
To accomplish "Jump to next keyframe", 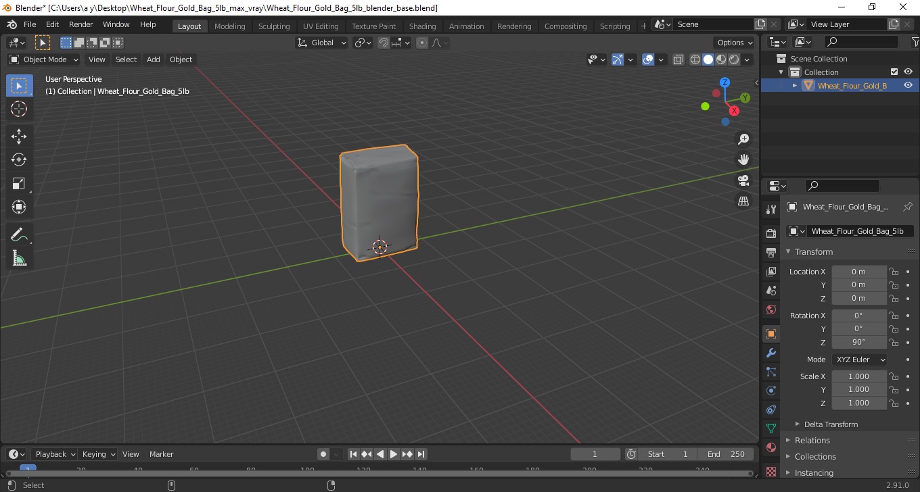I will (407, 454).
